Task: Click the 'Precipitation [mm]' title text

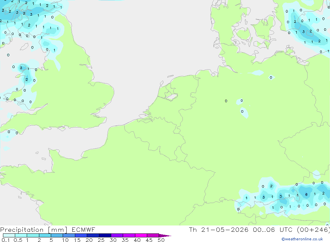Action: click(34, 230)
